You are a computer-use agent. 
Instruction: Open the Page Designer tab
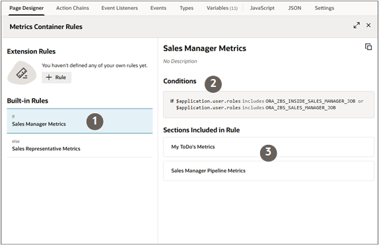(x=26, y=8)
